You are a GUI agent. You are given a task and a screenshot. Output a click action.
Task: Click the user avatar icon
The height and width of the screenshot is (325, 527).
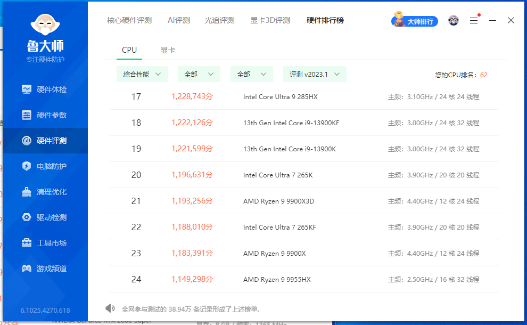[x=454, y=21]
